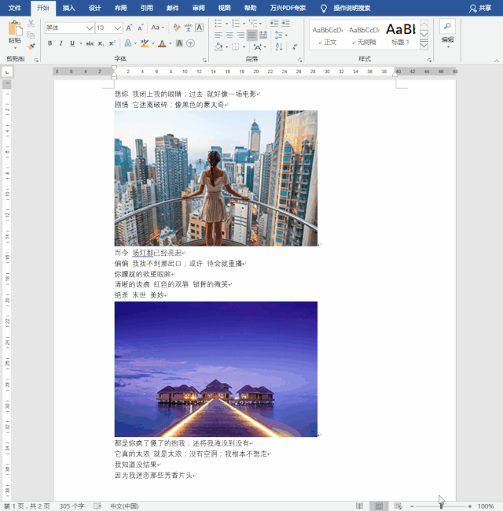Image resolution: width=503 pixels, height=511 pixels.
Task: Apply the No Spacing (无间隔) style
Action: 364,35
